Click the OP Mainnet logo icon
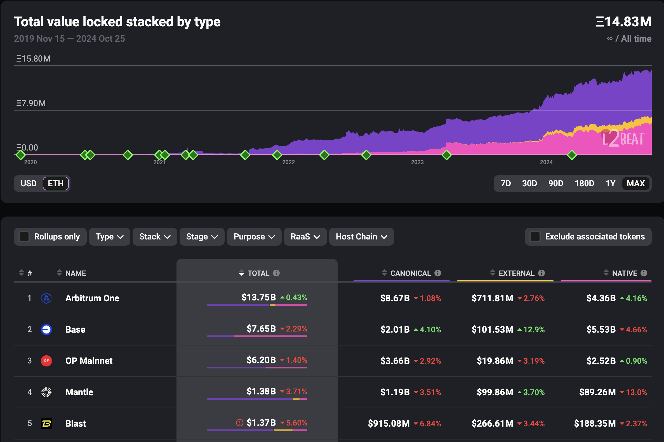The width and height of the screenshot is (664, 442). point(46,361)
